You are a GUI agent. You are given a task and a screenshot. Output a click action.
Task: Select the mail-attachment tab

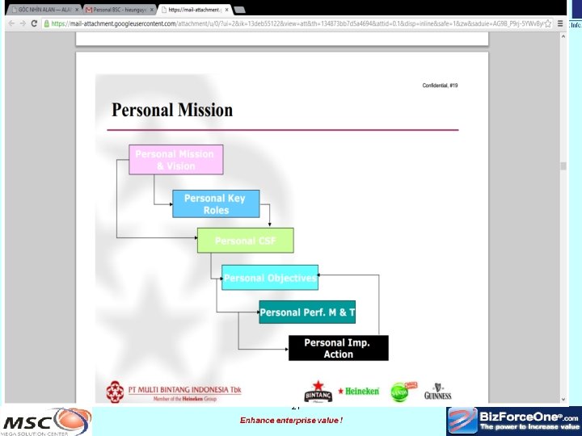click(194, 10)
